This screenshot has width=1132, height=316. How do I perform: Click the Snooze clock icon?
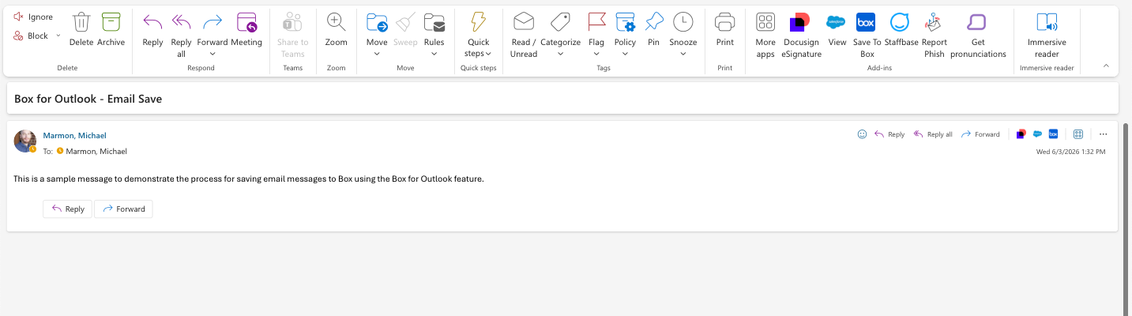coord(683,21)
